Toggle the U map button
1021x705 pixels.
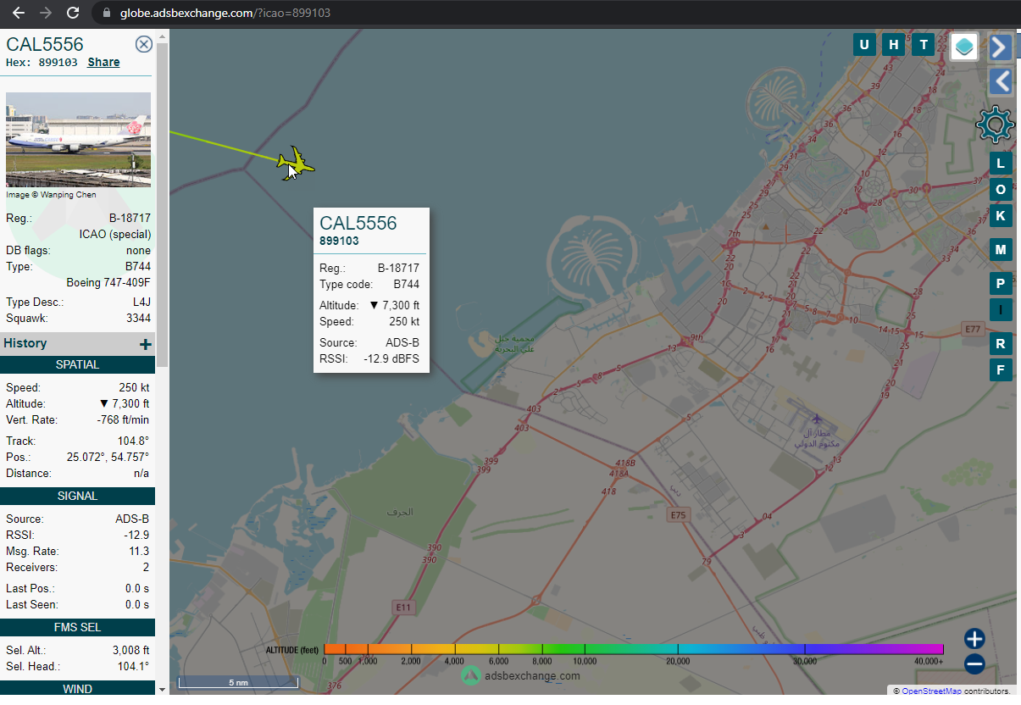click(864, 45)
